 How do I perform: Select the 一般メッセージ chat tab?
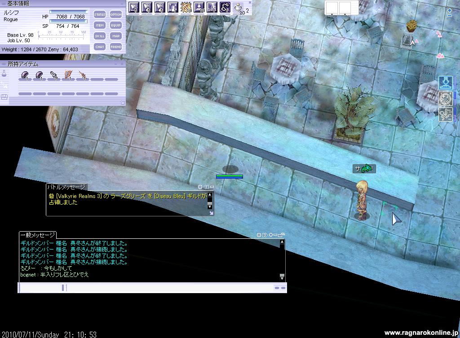[38, 235]
